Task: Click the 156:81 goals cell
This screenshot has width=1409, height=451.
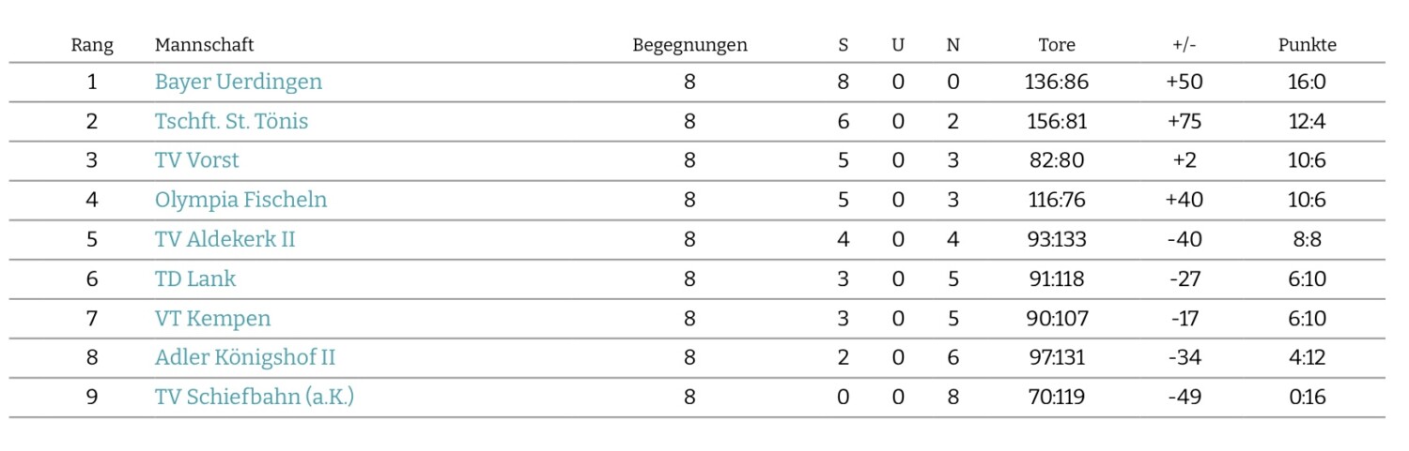Action: 1057,122
